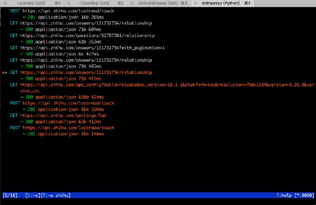This screenshot has width=316, height=205.
Task: Click the highlighted orange answers/131731754/relationship URL
Action: click(x=86, y=72)
